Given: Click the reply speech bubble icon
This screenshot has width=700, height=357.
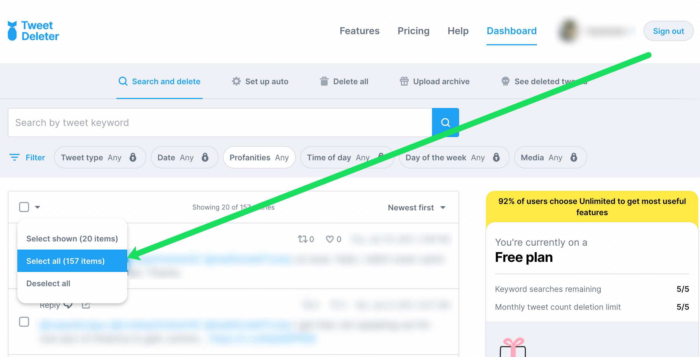Looking at the screenshot, I should point(68,305).
